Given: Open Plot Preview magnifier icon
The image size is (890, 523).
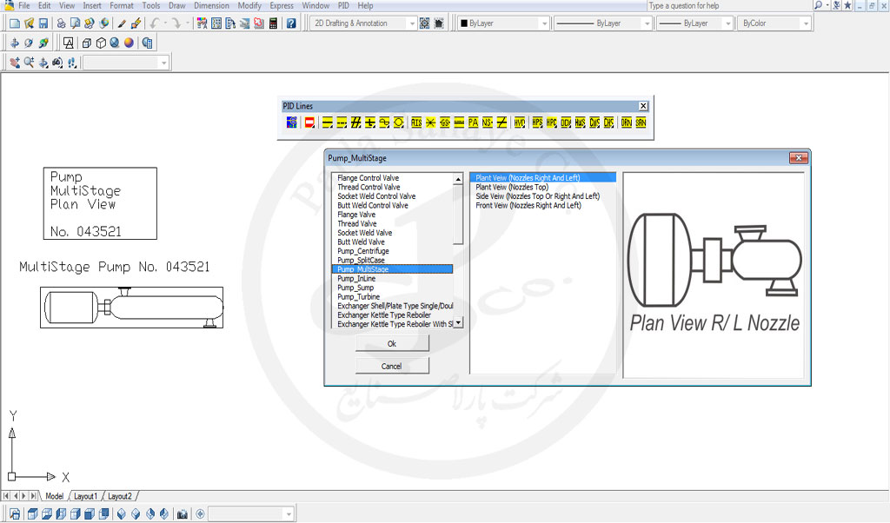Looking at the screenshot, I should 75,23.
